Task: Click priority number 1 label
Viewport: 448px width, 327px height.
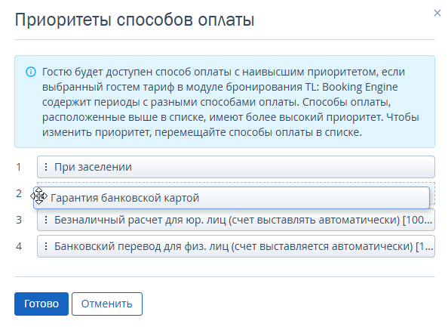Action: [x=19, y=167]
